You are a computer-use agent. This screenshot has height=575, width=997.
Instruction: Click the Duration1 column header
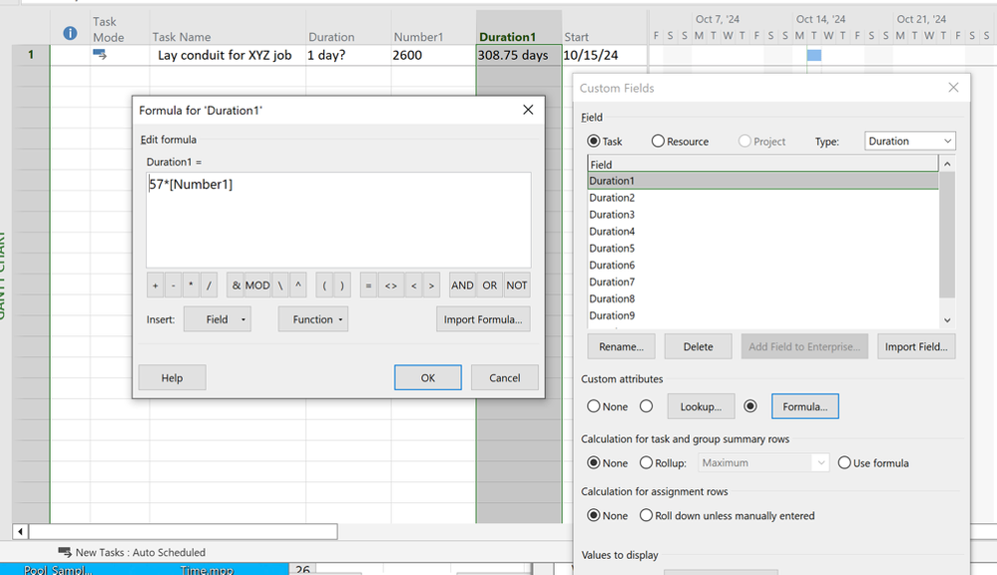tap(518, 29)
